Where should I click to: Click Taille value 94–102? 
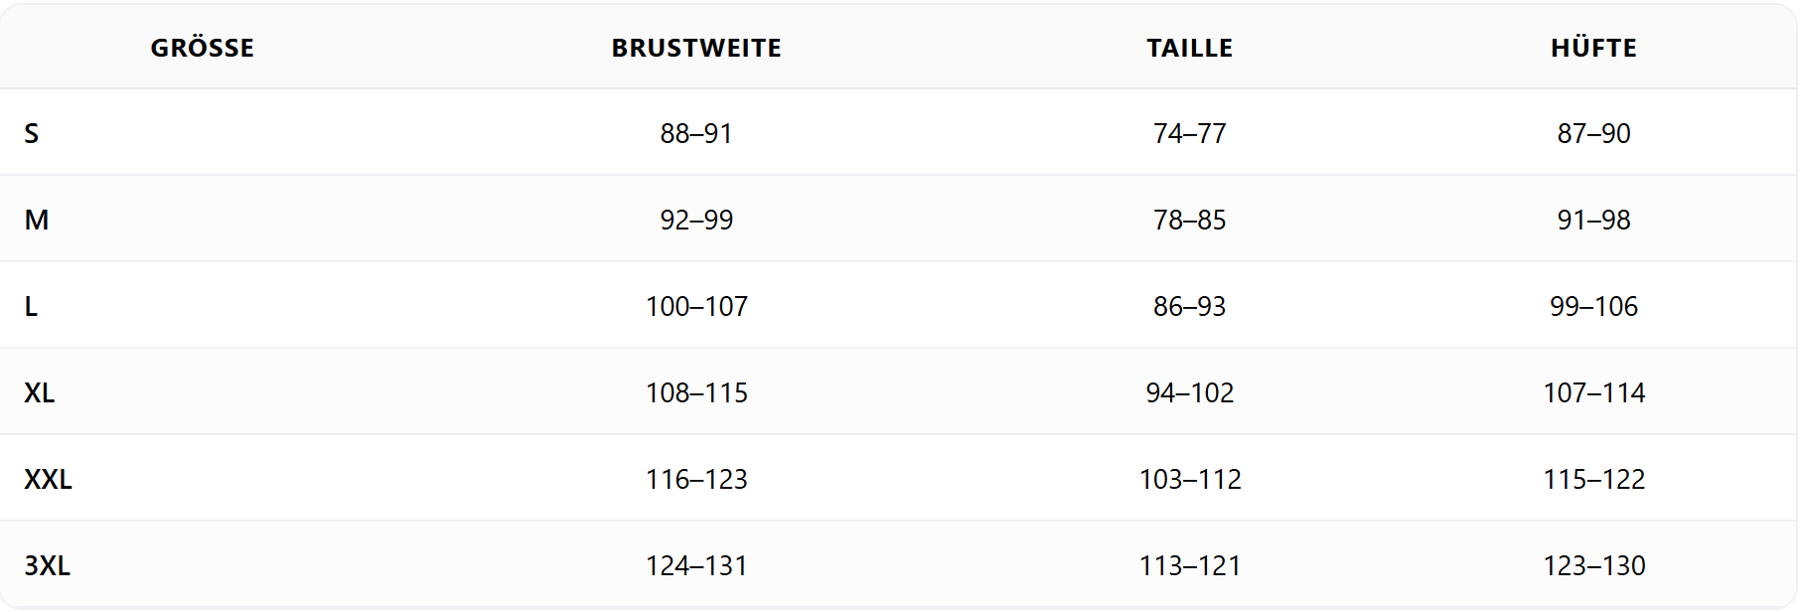[x=1189, y=392]
